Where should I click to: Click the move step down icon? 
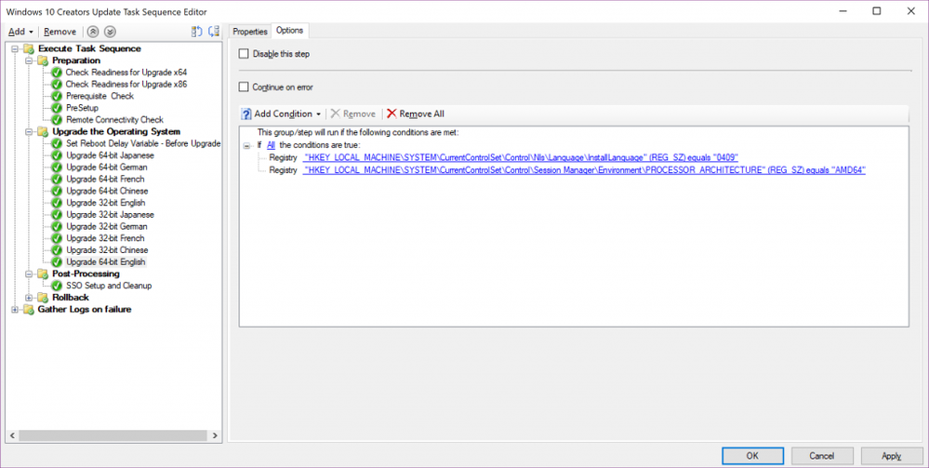[111, 32]
